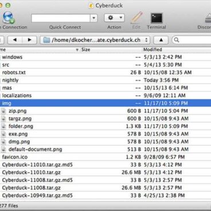The image size is (211, 211).
Task: Click the folder.png file icon
Action: [x=3, y=126]
